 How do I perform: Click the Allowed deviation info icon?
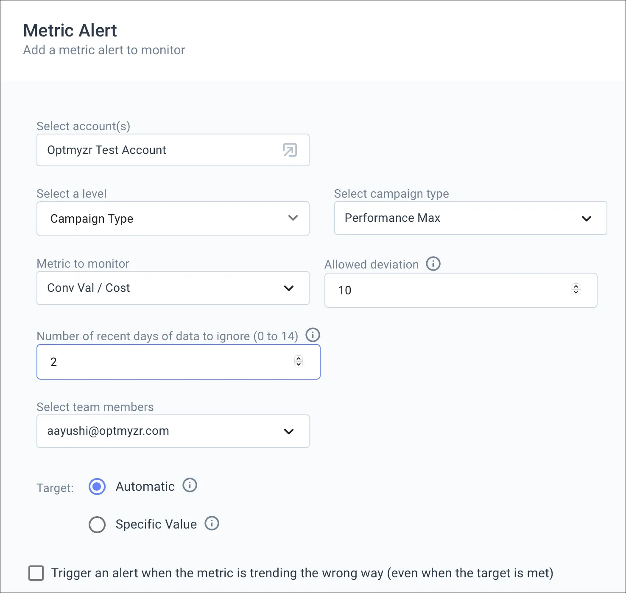tap(433, 264)
